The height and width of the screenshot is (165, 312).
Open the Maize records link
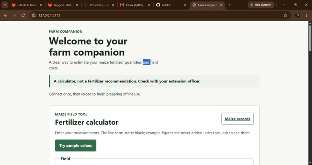[237, 119]
